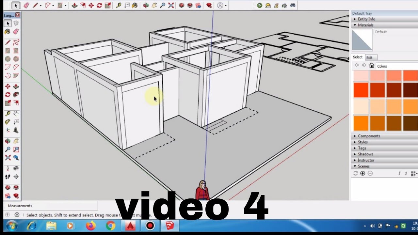Remove scene with the minus button
Viewport: 418px width, 235px height.
370,173
